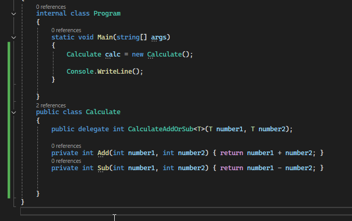The image size is (352, 221).
Task: Click the 'args' parameter in Main
Action: click(x=159, y=37)
